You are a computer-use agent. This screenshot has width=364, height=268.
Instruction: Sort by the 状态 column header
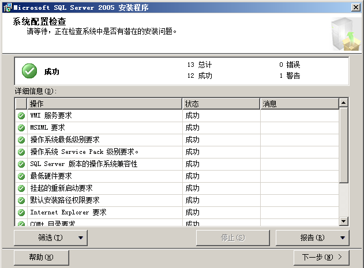[x=221, y=104]
